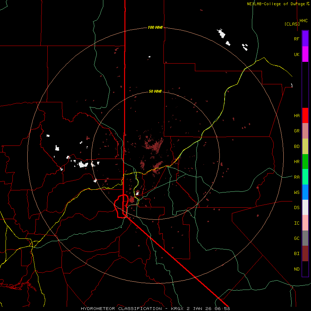Click the [CLAS] units label
This screenshot has width=311, height=311.
(x=292, y=24)
